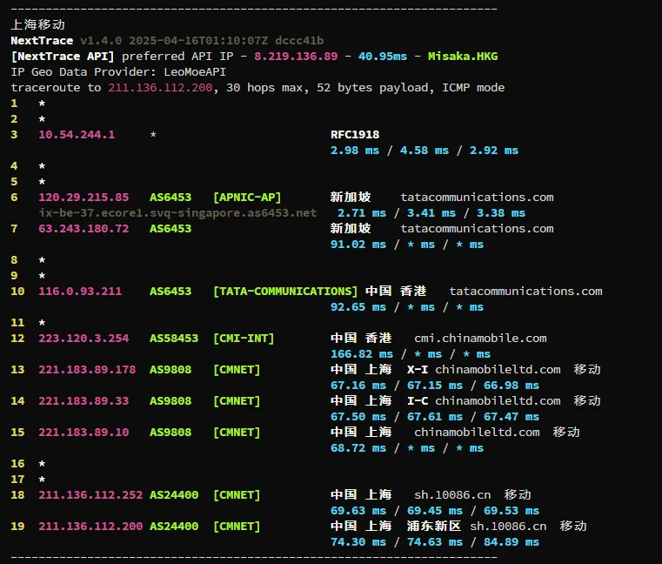Click the [CMI-INT] tag
Screen dimensions: 662x564
(244, 339)
